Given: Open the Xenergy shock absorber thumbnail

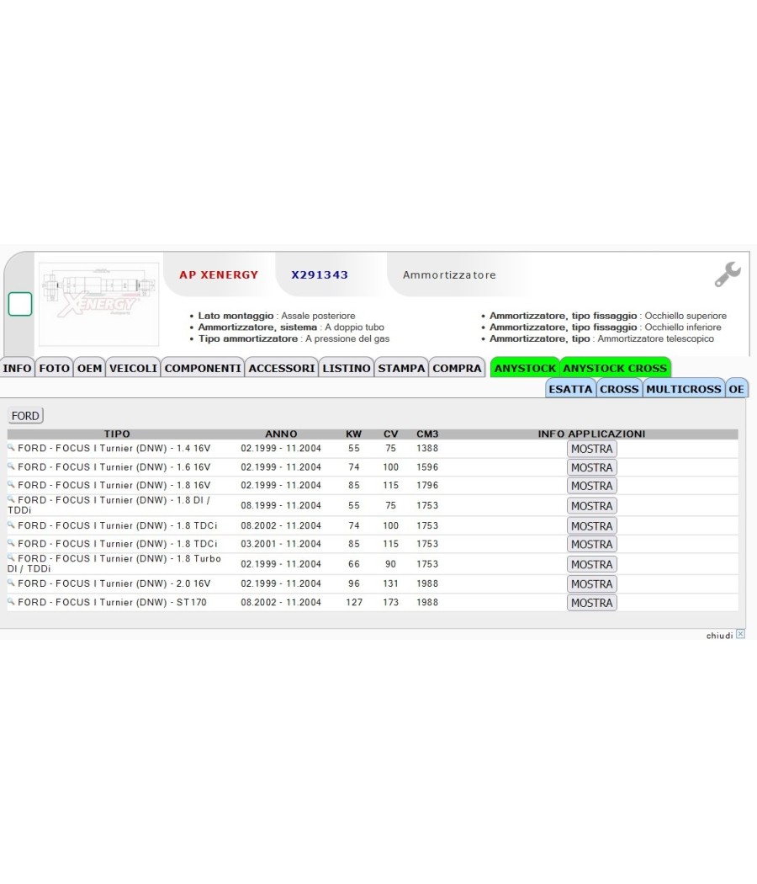Looking at the screenshot, I should (x=99, y=304).
